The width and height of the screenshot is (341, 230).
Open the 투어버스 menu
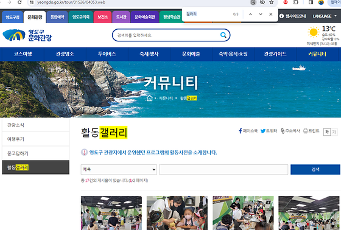[107, 54]
